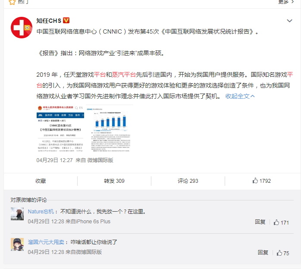Click the sentence 《报告》指出：网络游戏产业“引进来”成果丰硕
This screenshot has width=301, height=269.
101,53
